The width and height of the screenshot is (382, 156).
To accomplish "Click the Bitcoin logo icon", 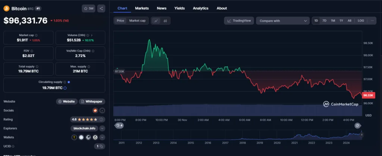I will point(6,9).
